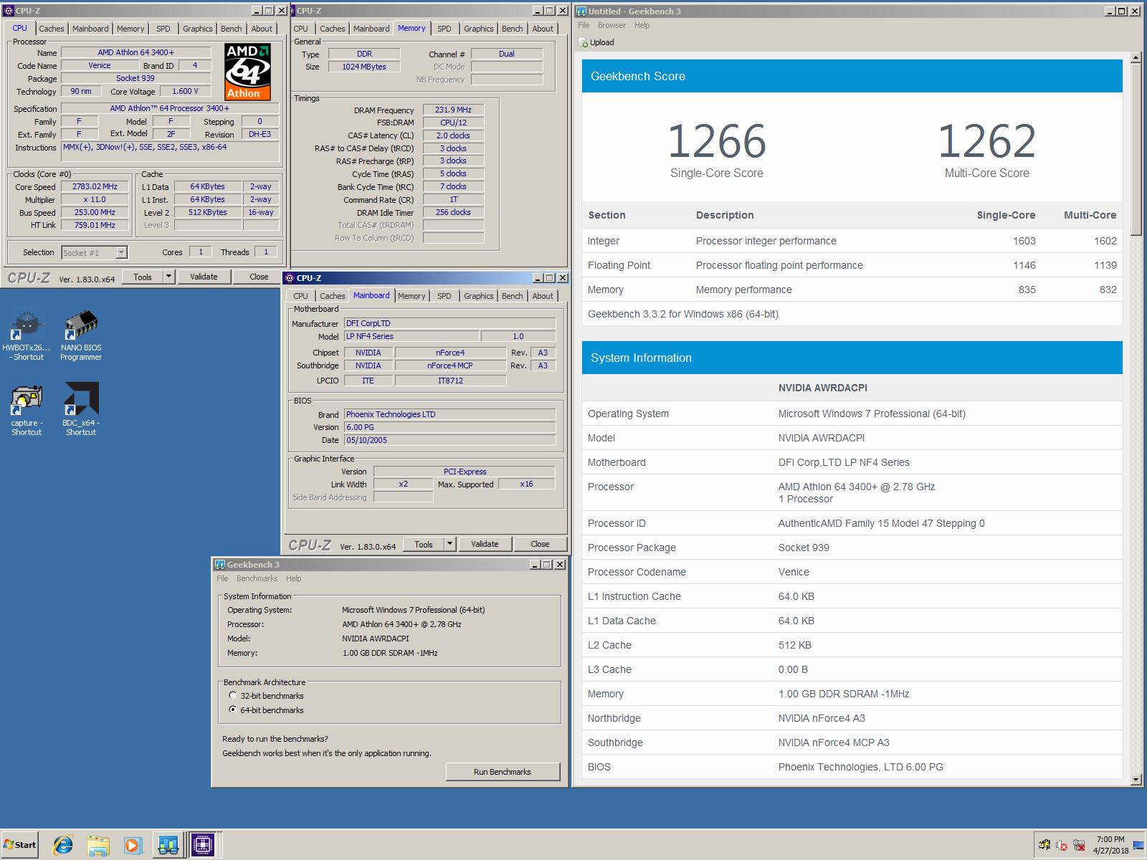Click the single-core score 1266
This screenshot has height=860, width=1147.
pos(717,141)
